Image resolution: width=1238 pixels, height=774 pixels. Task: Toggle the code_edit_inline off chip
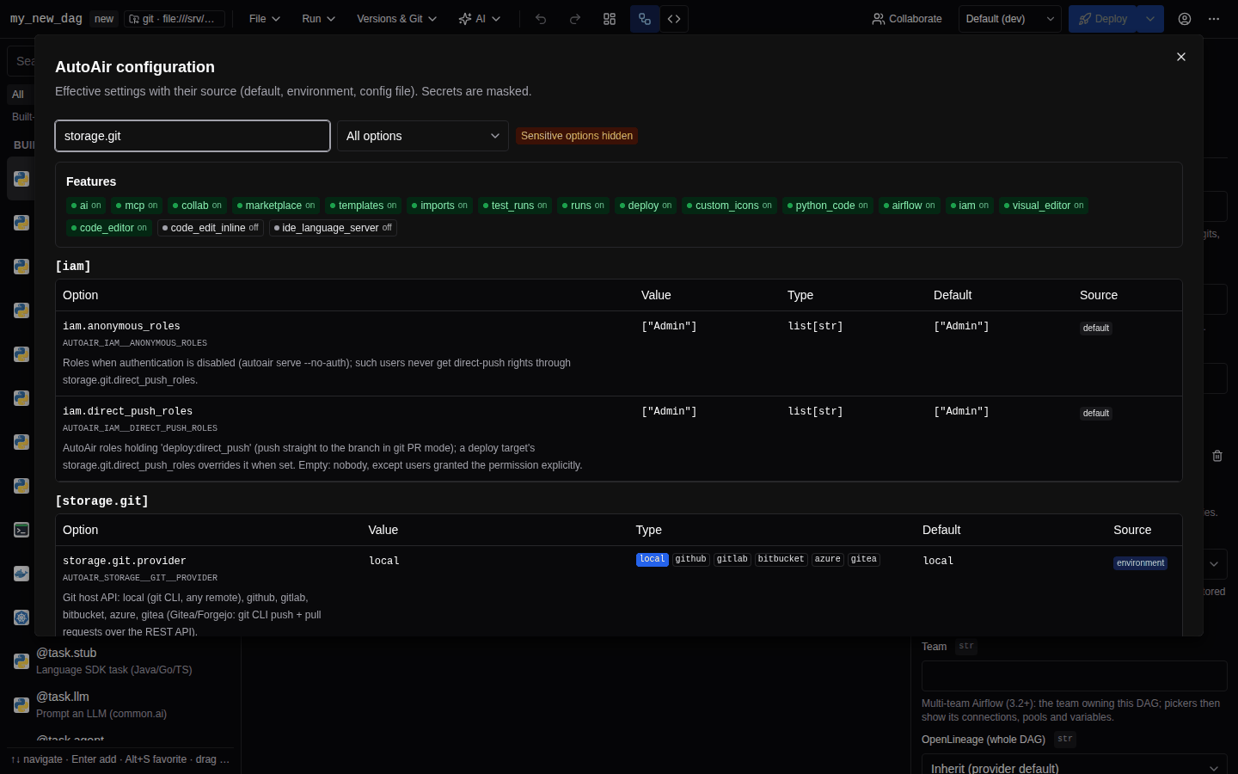tap(210, 228)
